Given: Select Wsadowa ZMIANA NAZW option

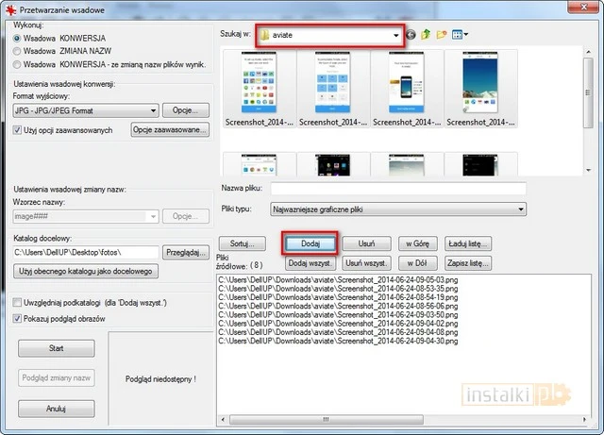Looking at the screenshot, I should [18, 51].
